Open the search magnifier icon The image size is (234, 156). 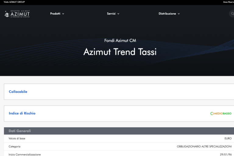(232, 14)
